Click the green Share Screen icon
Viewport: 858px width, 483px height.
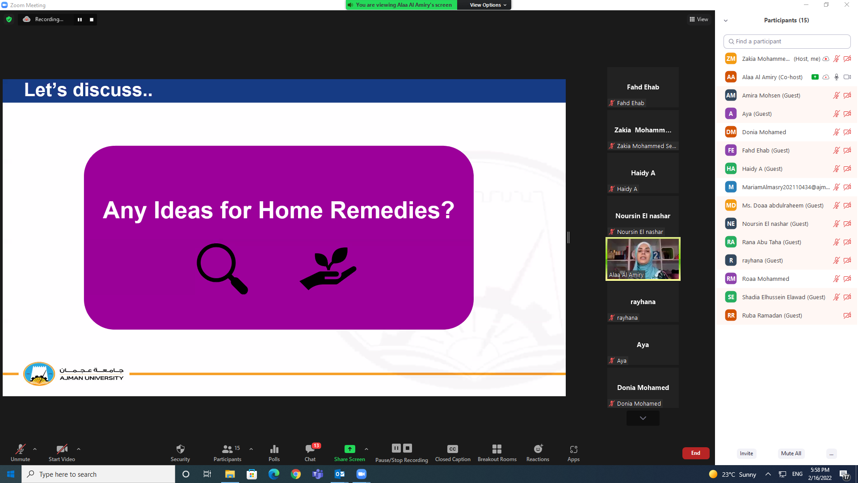(x=349, y=449)
